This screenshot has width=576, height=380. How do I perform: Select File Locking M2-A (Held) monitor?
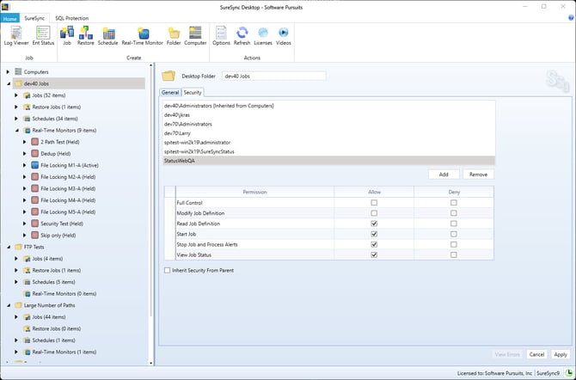68,177
